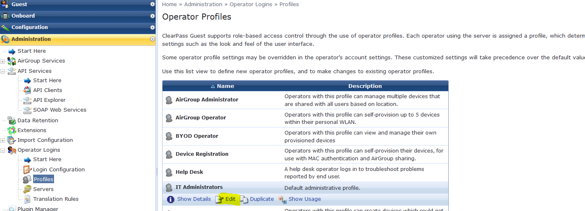Expand the Import Configuration tree node
The width and height of the screenshot is (585, 211).
tap(3, 141)
